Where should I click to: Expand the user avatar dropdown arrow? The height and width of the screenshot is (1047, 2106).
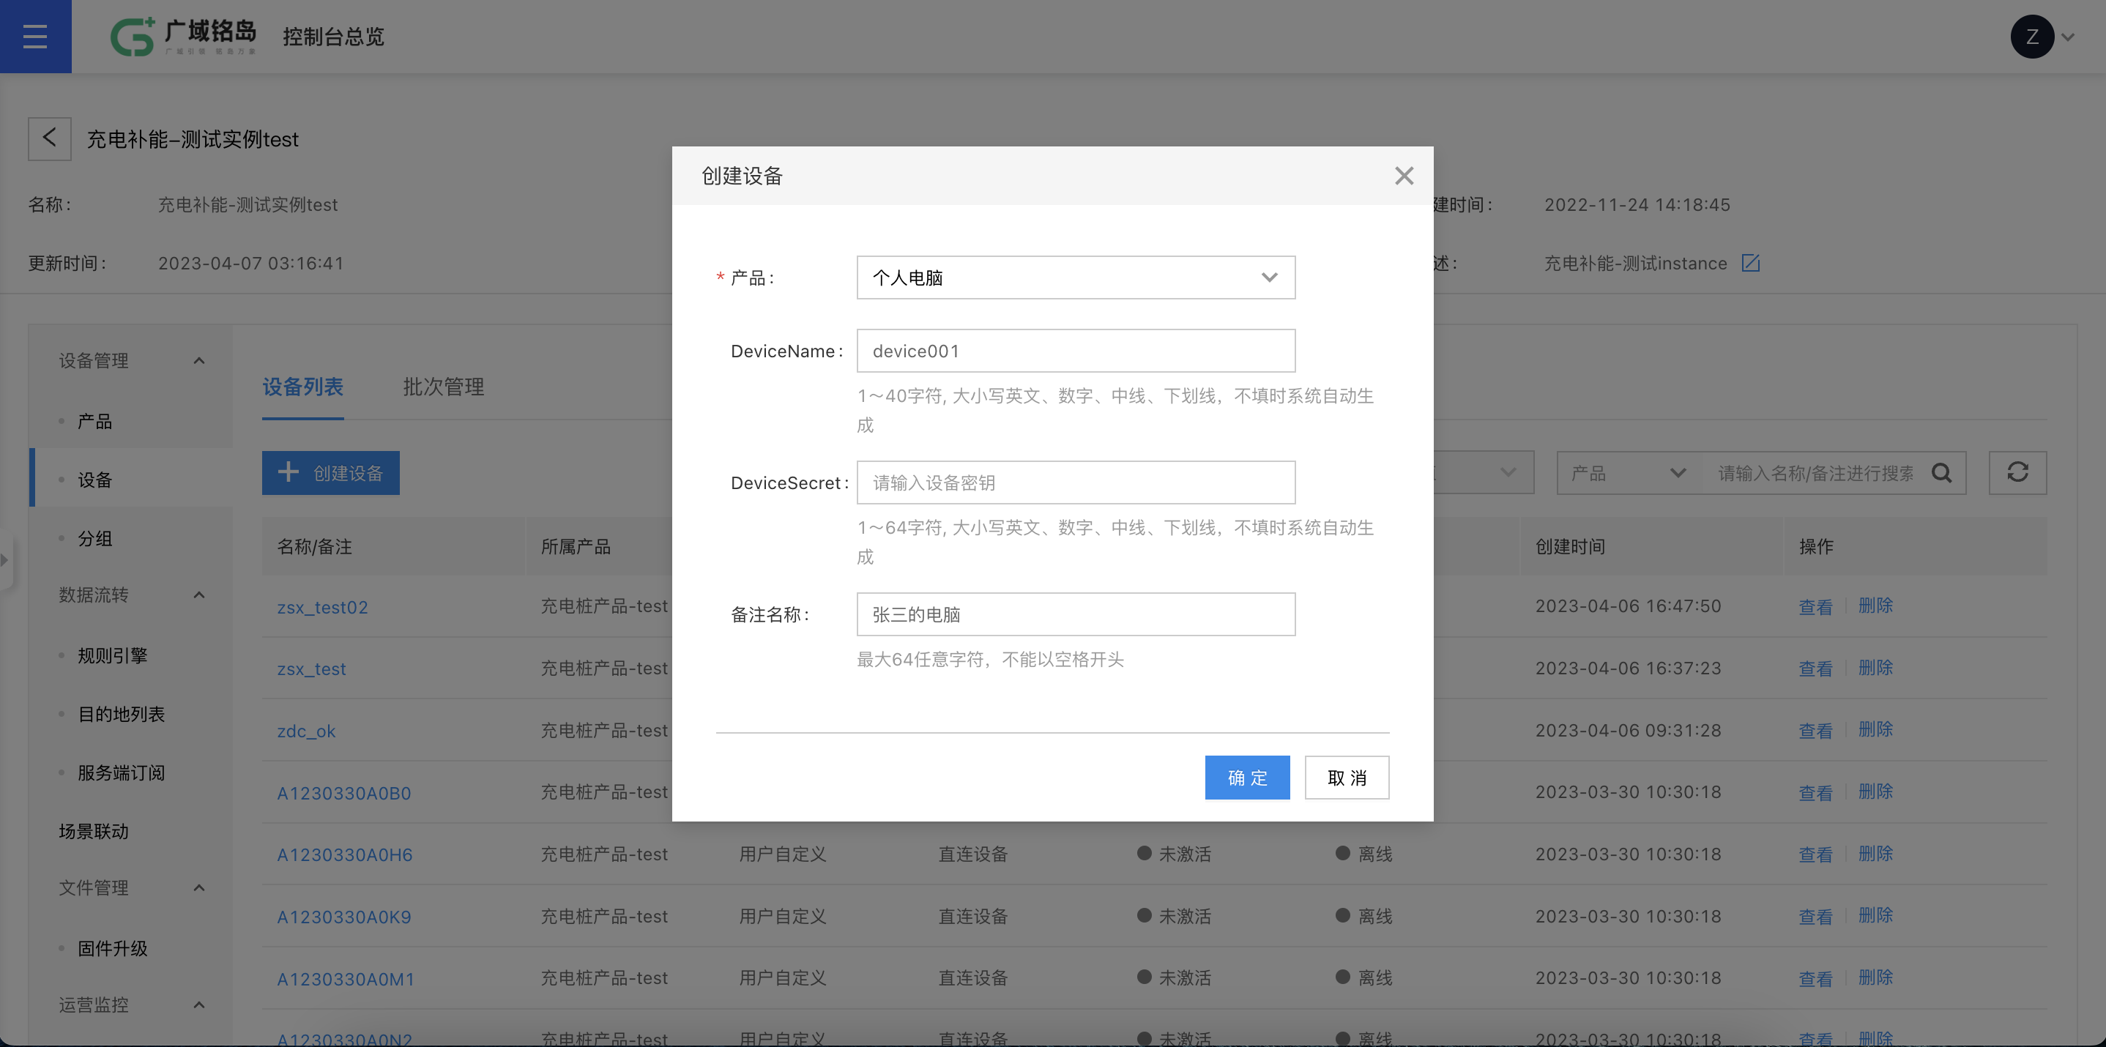[x=2069, y=37]
